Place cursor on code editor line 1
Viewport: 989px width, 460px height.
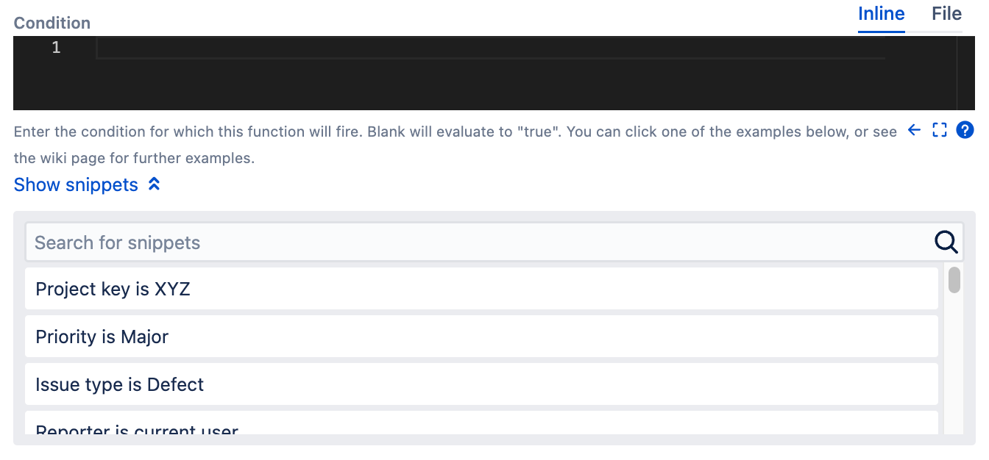pyautogui.click(x=490, y=48)
